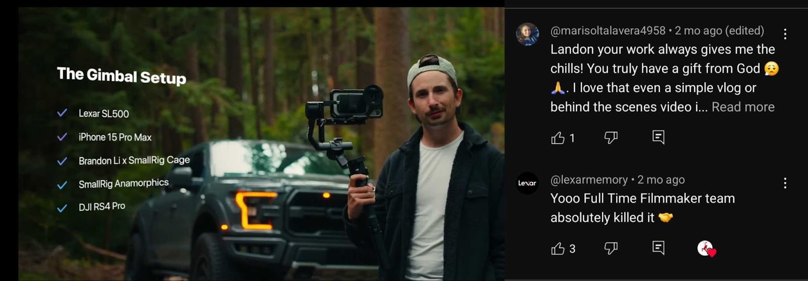808x281 pixels.
Task: Dislike the comment by @lexarmemory
Action: tap(611, 248)
